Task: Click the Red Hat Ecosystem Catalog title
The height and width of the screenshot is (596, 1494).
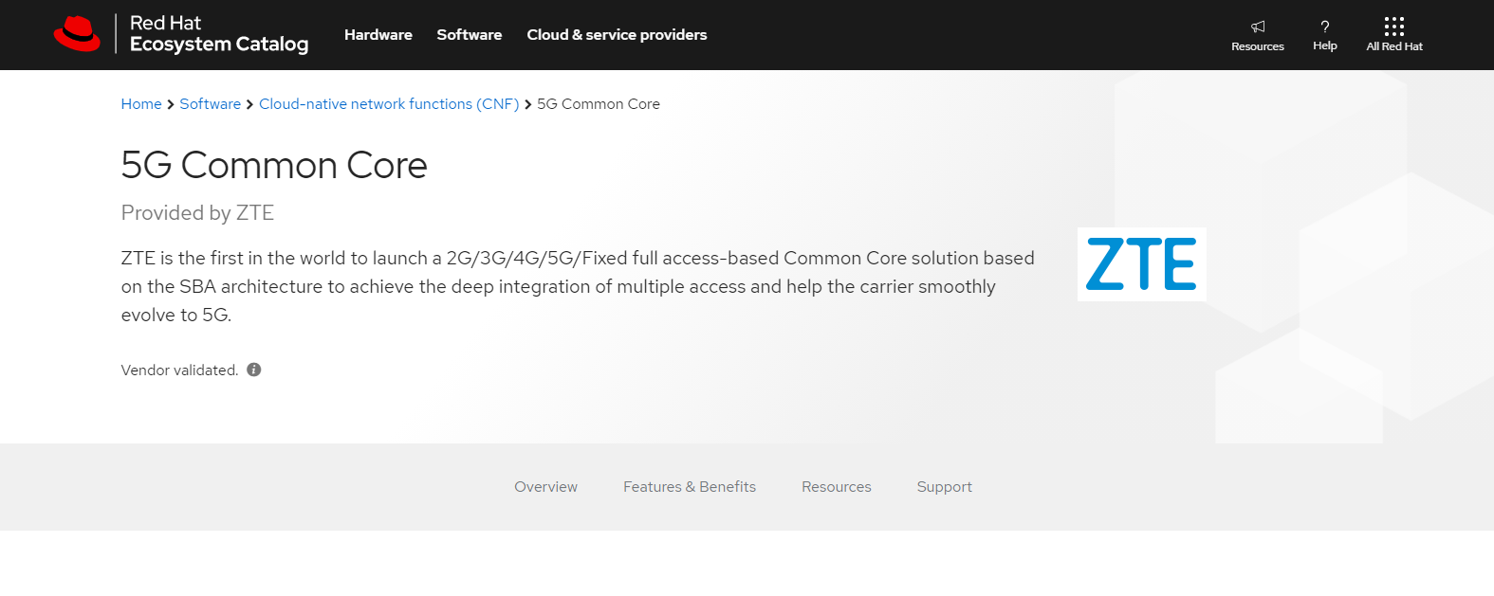Action: tap(219, 34)
